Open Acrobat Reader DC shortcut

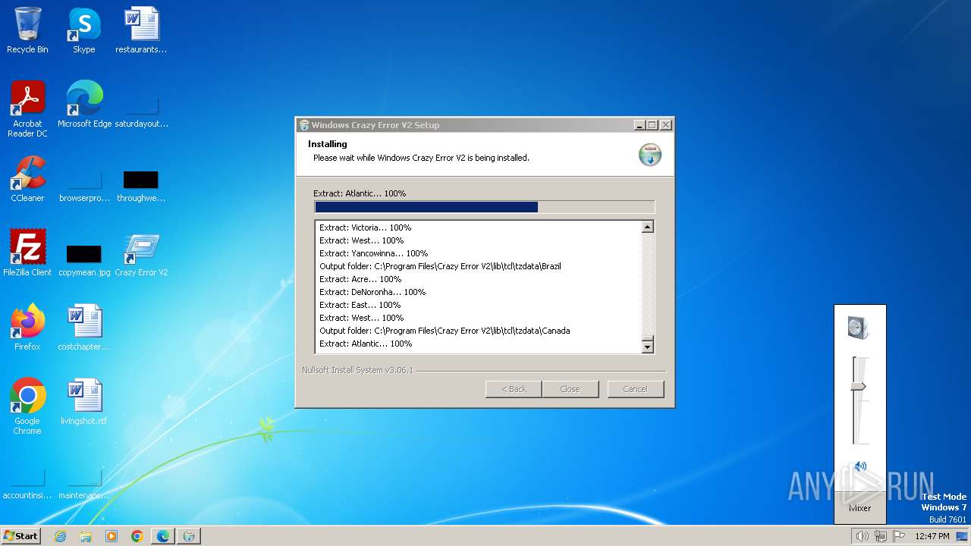pos(27,109)
